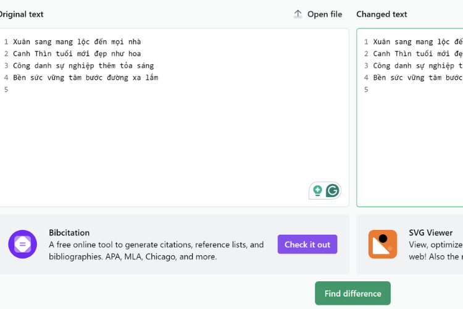463x309 pixels.
Task: Click line 1 'Xuân sang mang lộc' in the original text
Action: (77, 41)
